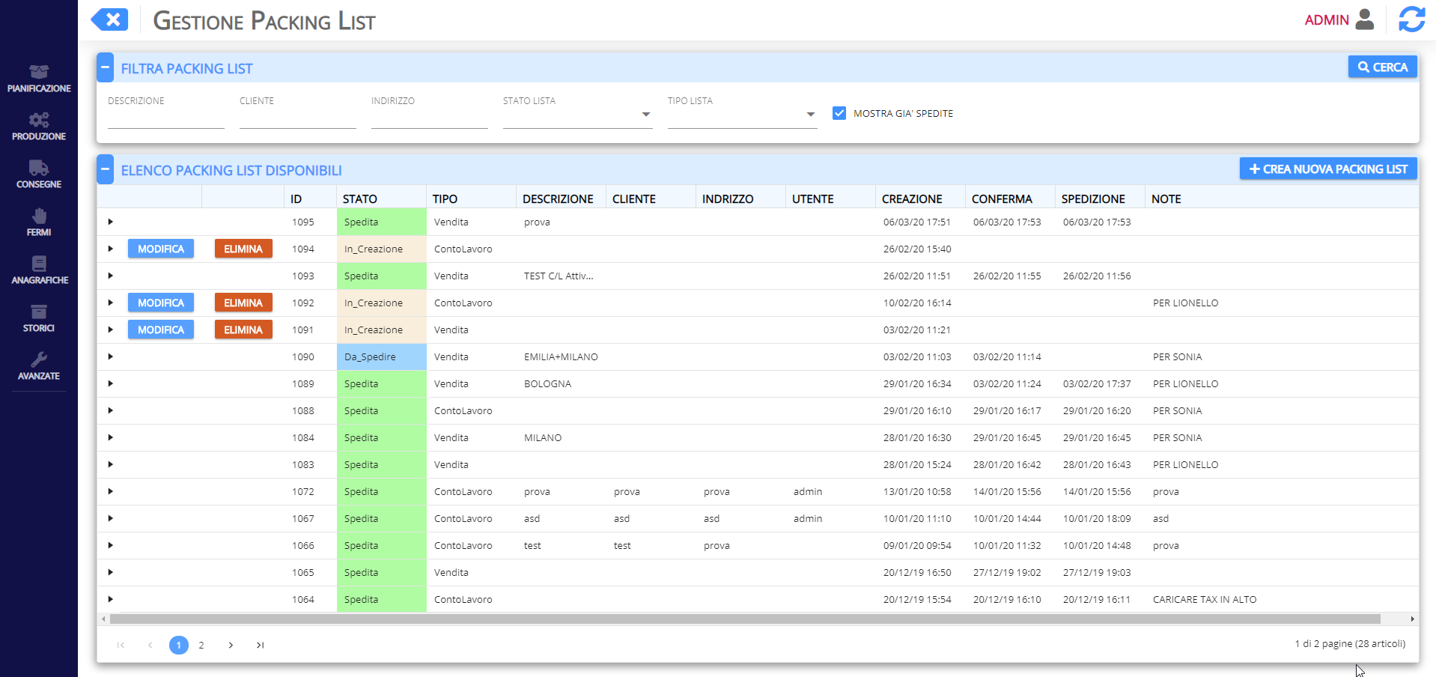The width and height of the screenshot is (1436, 677).
Task: Click Modifica for packing list 1094
Action: (x=161, y=249)
